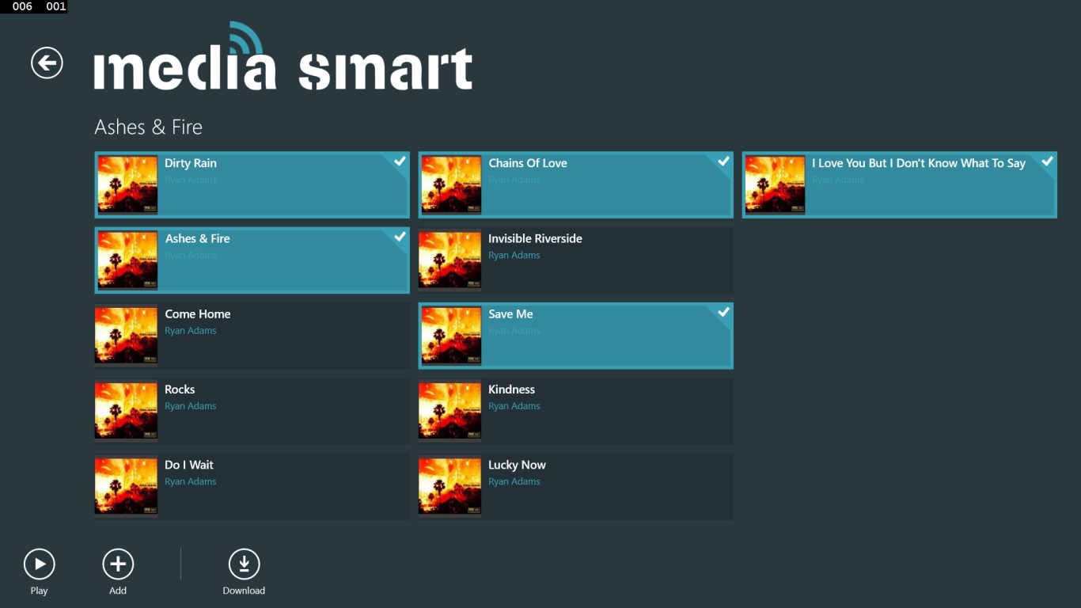The height and width of the screenshot is (608, 1081).
Task: Click the album cover next to Lucky Now
Action: 449,486
